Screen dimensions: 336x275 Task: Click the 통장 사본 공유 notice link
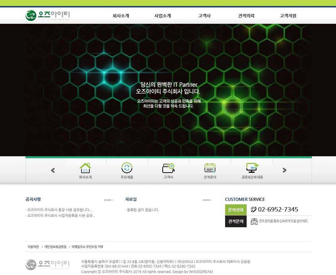(59, 209)
